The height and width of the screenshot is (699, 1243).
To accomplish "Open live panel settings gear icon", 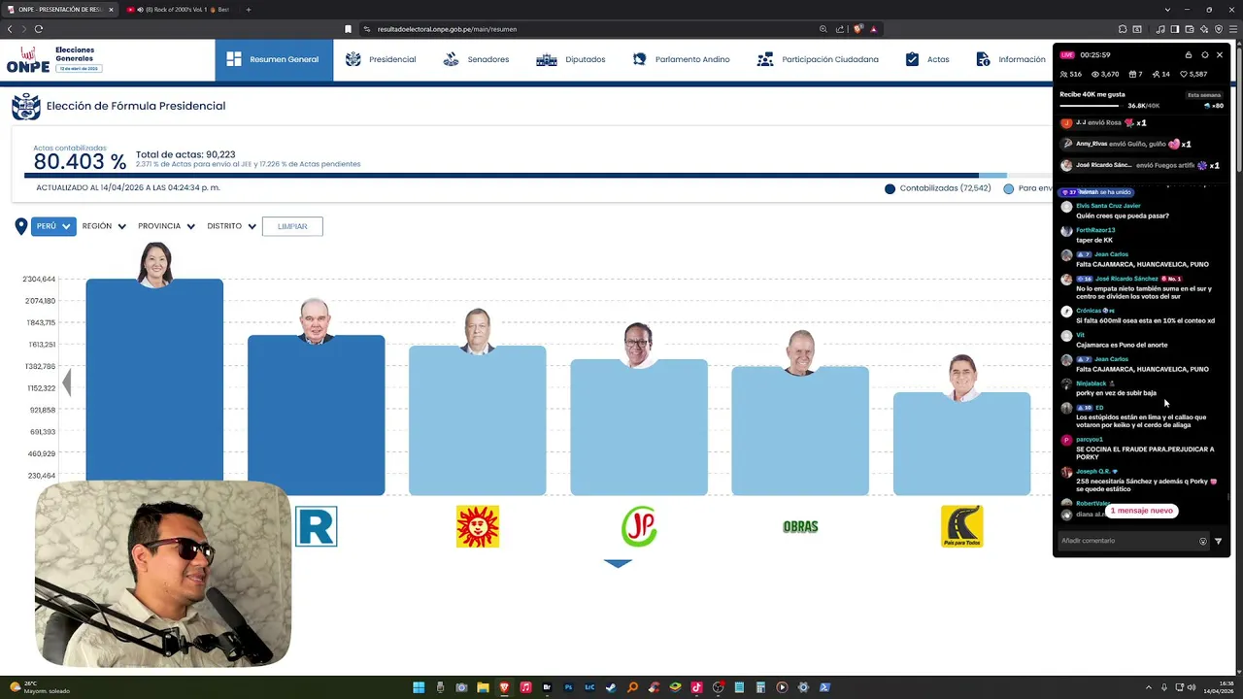I will click(1205, 55).
